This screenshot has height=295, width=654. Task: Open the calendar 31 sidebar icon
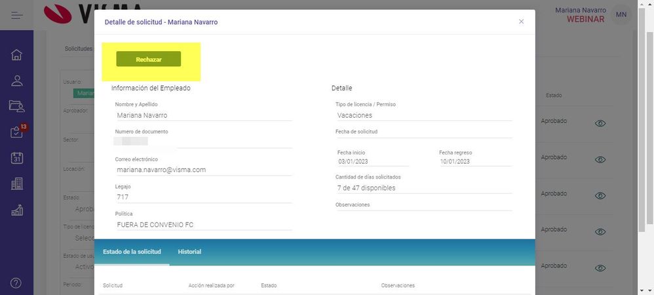(16, 158)
